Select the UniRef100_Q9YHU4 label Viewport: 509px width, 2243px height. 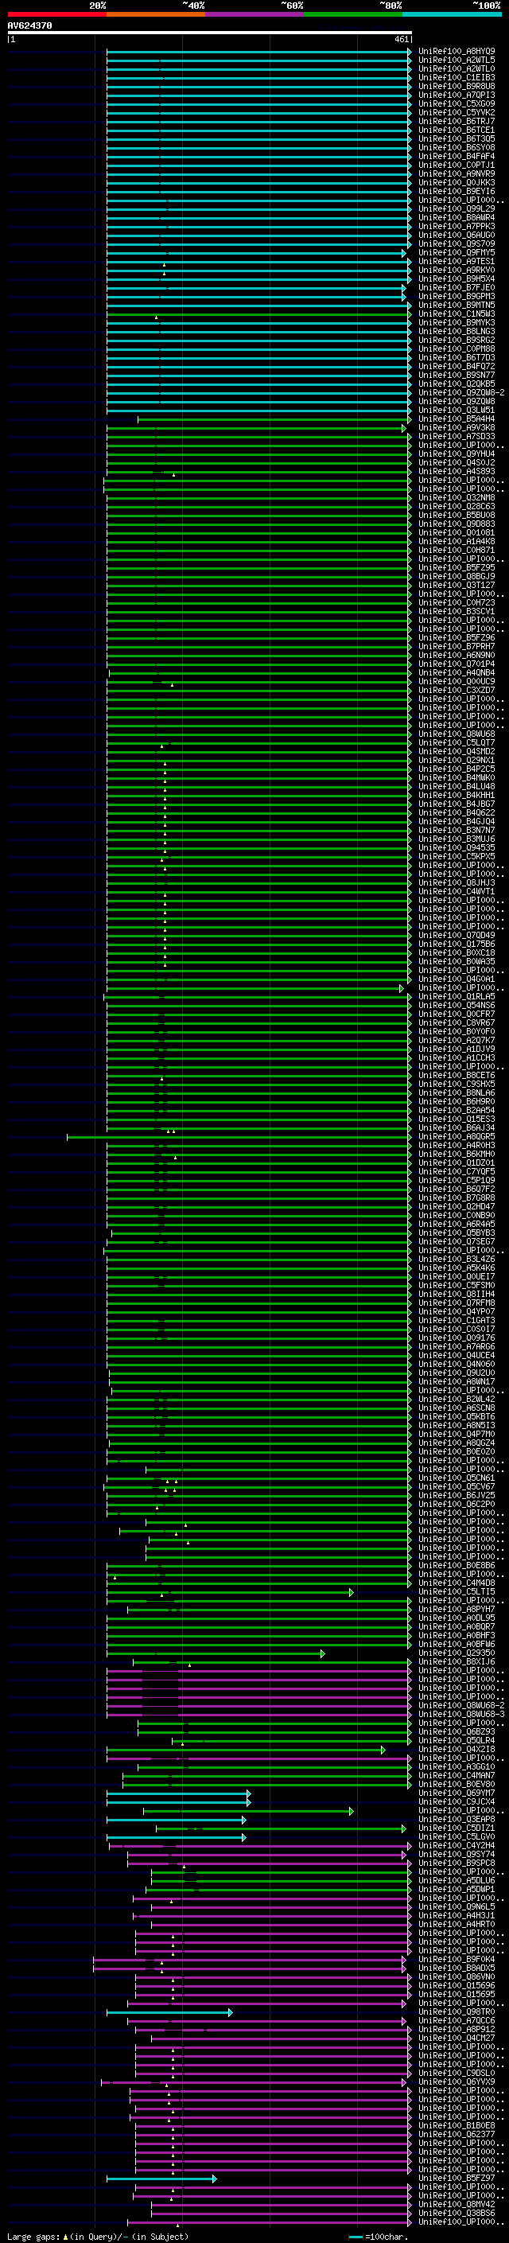pos(457,454)
